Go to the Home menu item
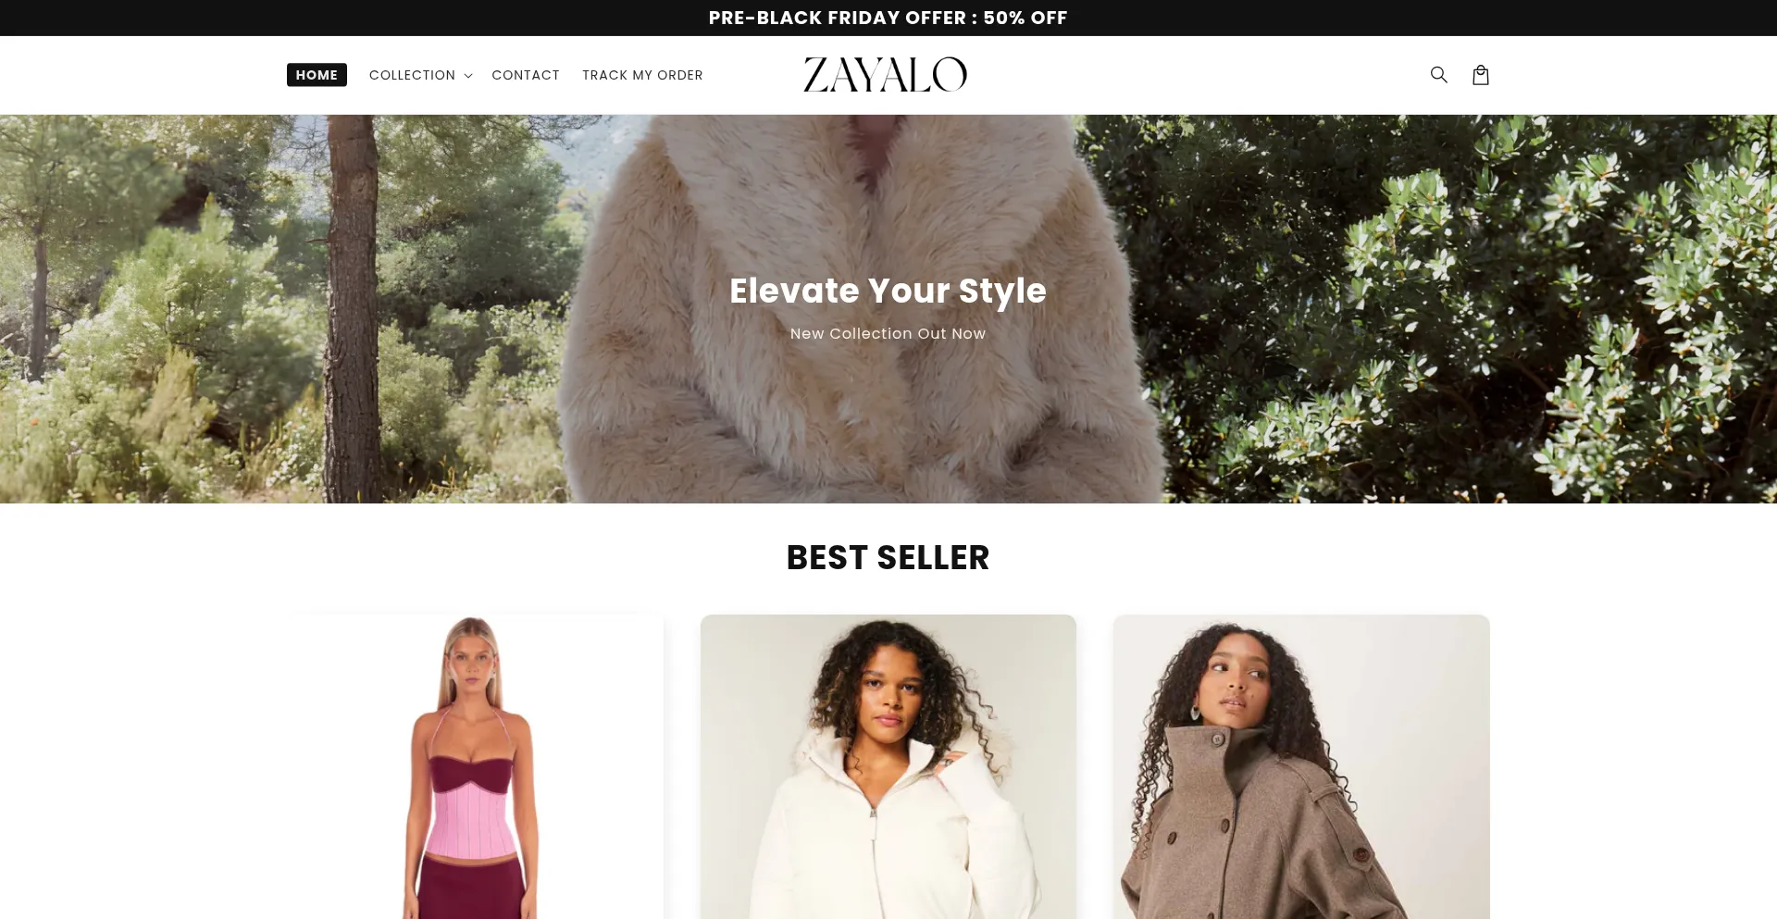This screenshot has height=919, width=1777. (317, 75)
